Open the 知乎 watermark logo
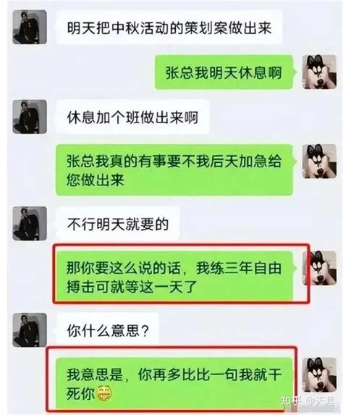 (x=291, y=401)
